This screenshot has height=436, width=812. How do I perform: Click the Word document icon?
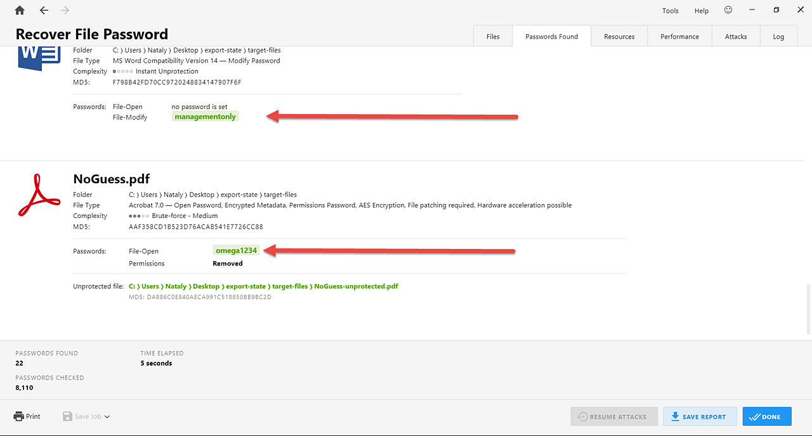(x=39, y=58)
